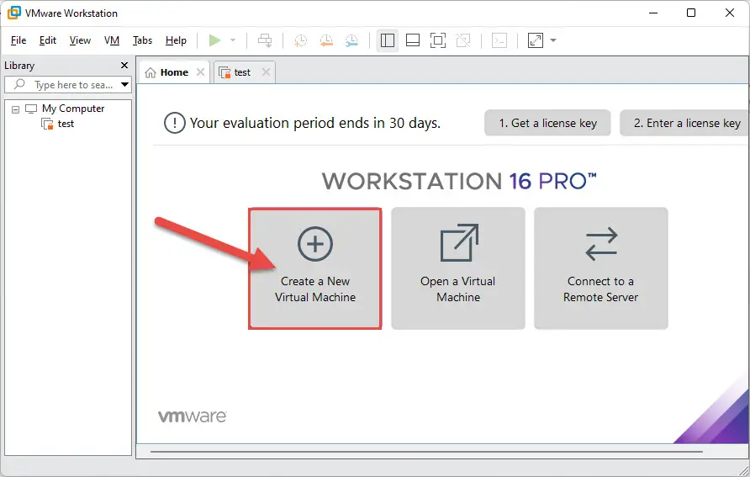
Task: Click the Library search magnifier icon
Action: [x=19, y=84]
